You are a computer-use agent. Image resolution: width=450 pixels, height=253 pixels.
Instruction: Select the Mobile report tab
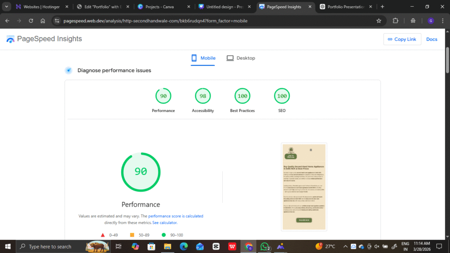pos(203,58)
